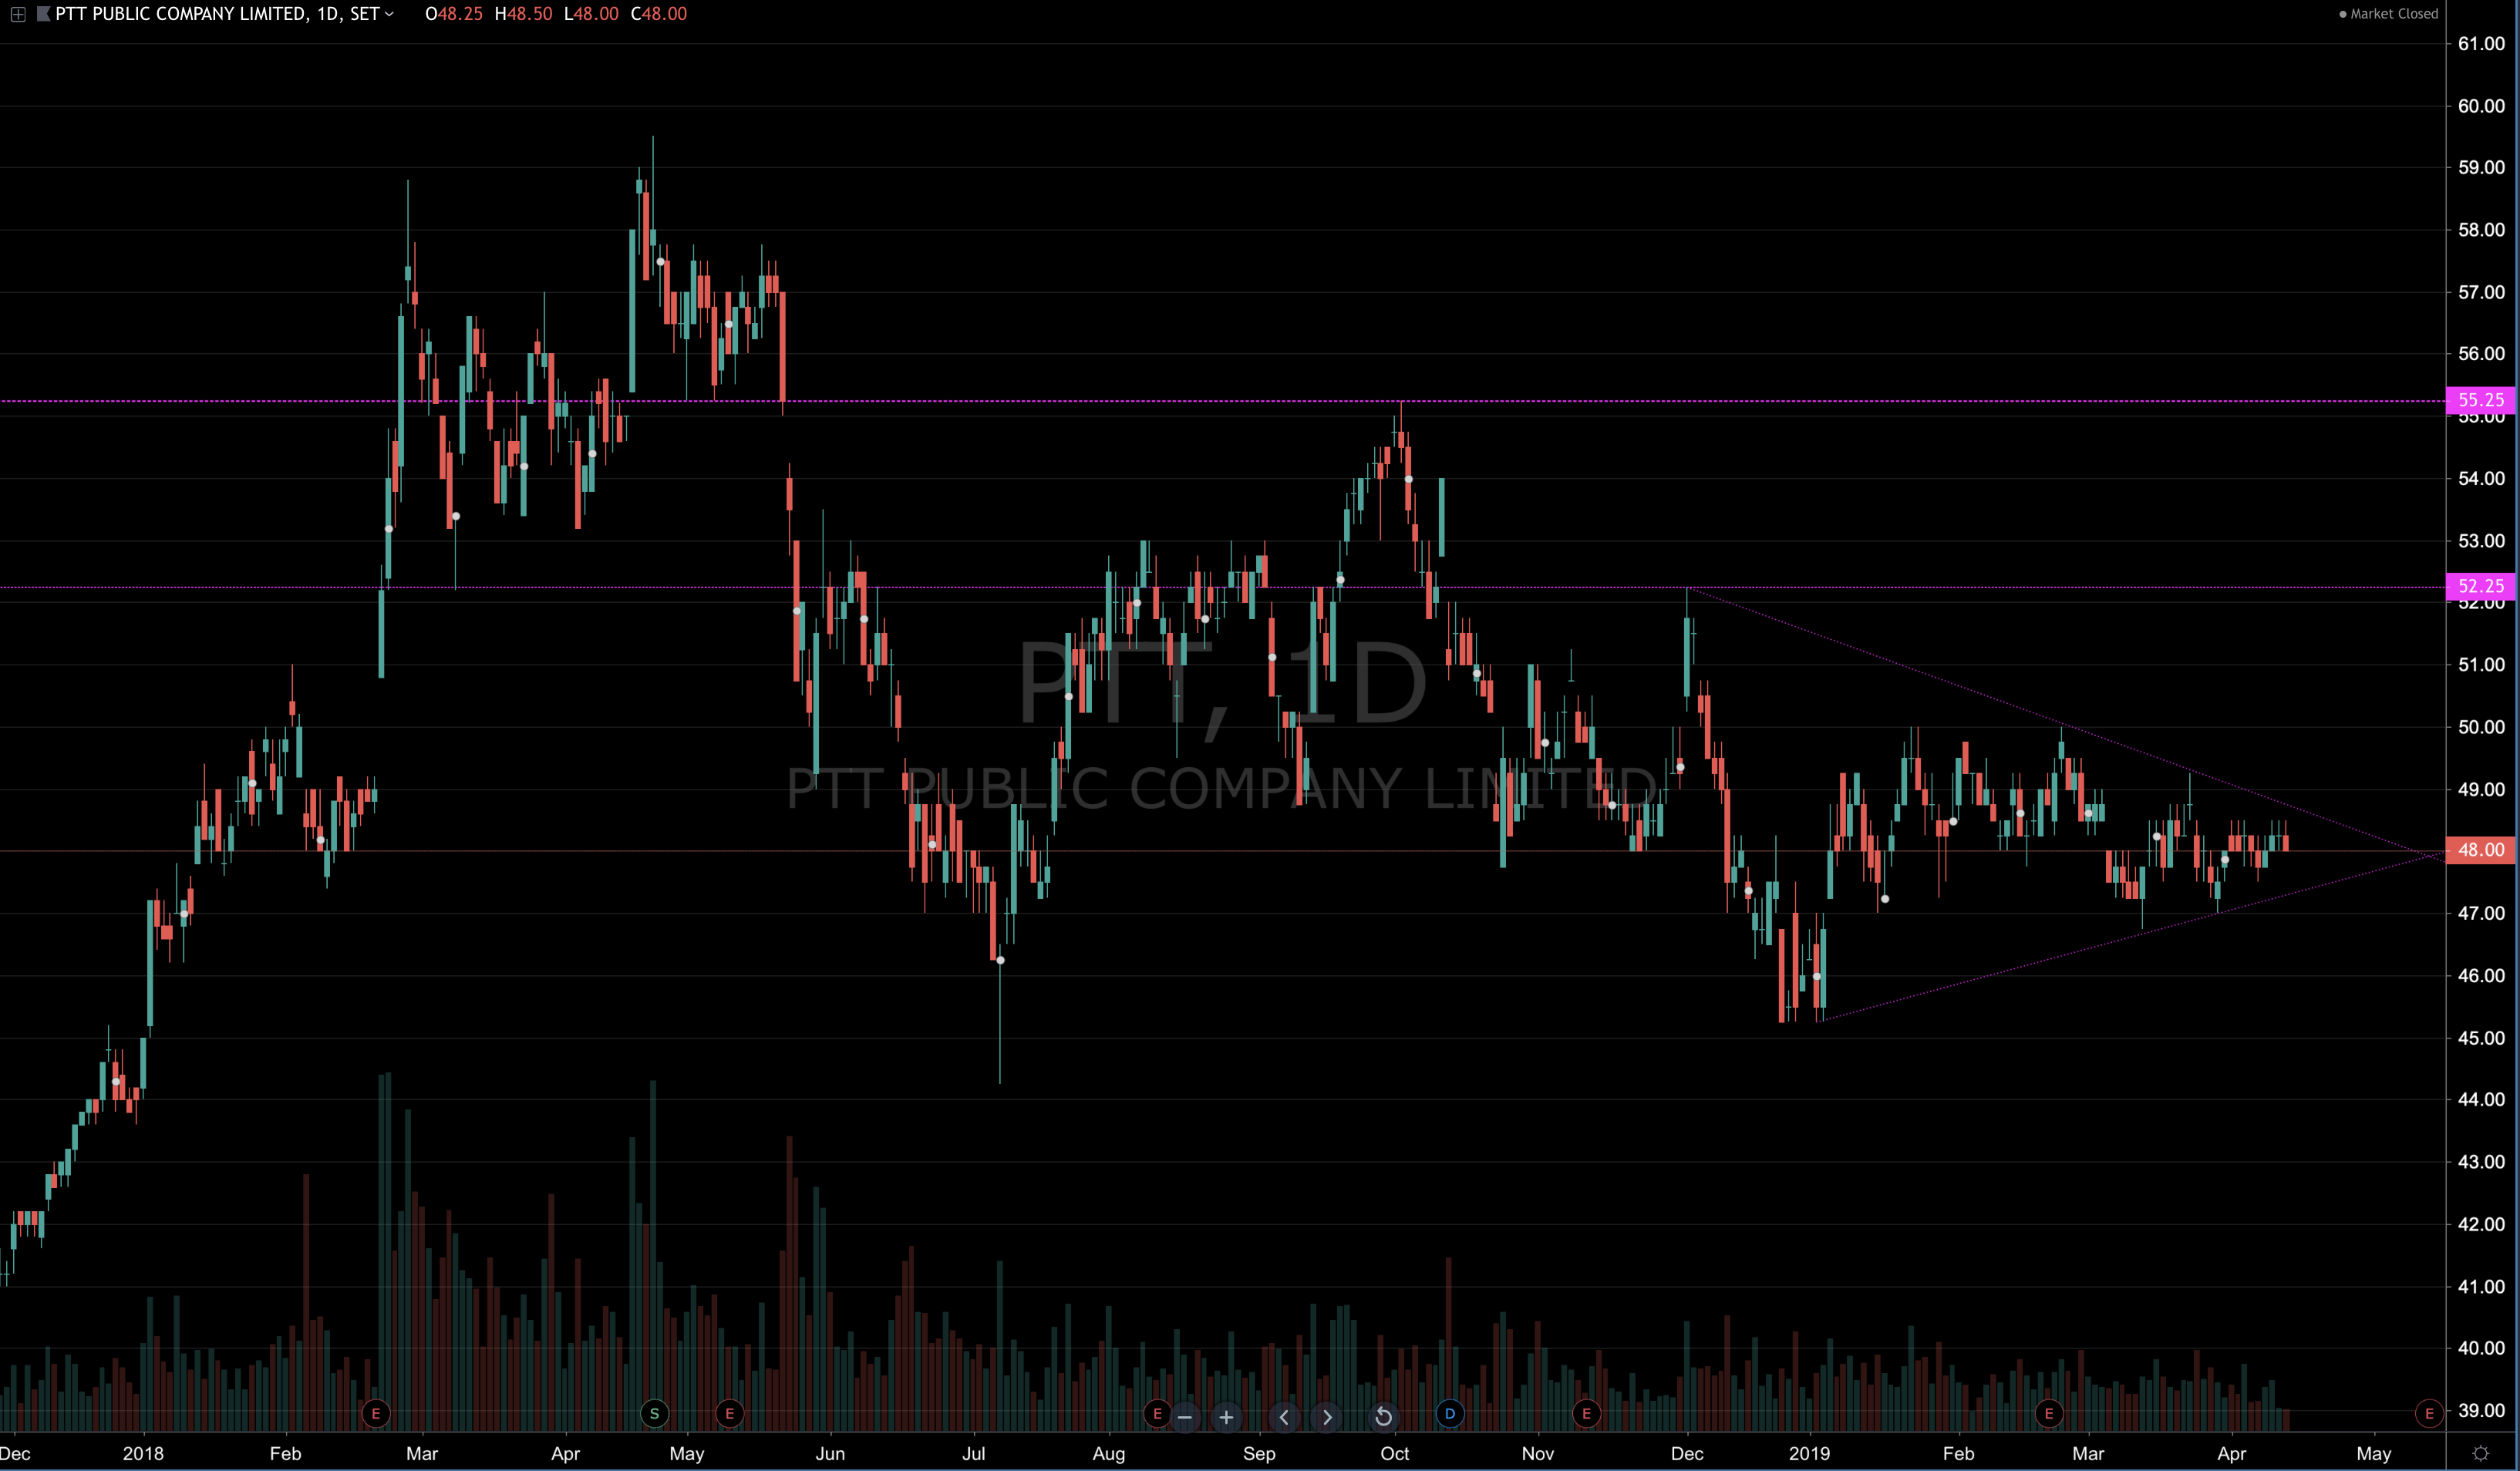Click the boxed plus icon beside the symbol title
This screenshot has width=2520, height=1471.
[x=18, y=14]
